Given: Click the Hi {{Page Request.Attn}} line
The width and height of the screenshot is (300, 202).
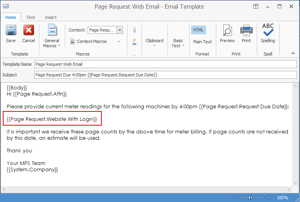Looking at the screenshot, I should tap(37, 94).
